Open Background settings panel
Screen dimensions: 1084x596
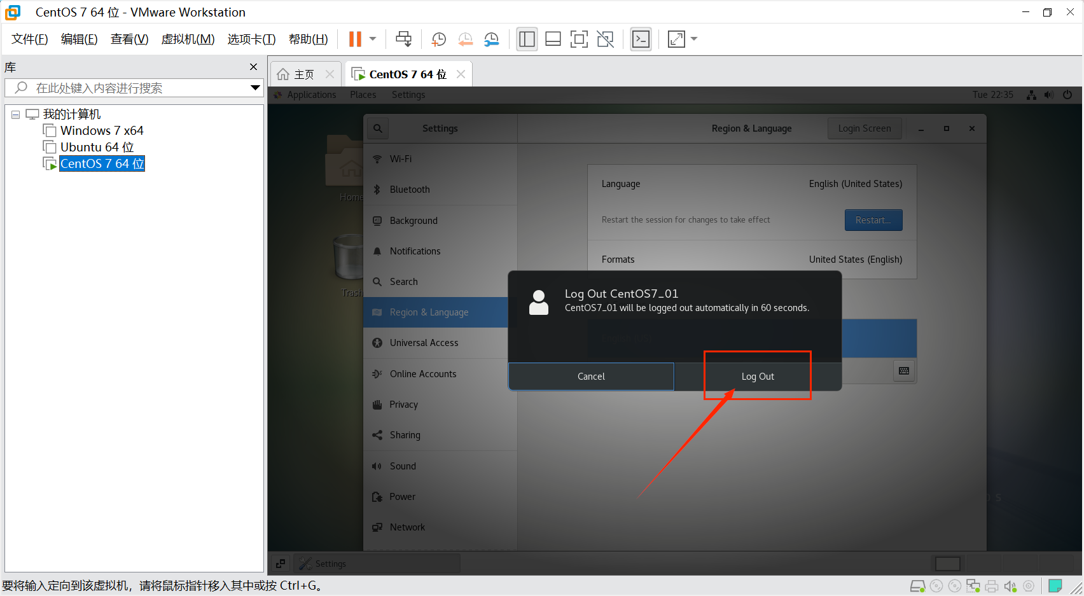pos(440,221)
